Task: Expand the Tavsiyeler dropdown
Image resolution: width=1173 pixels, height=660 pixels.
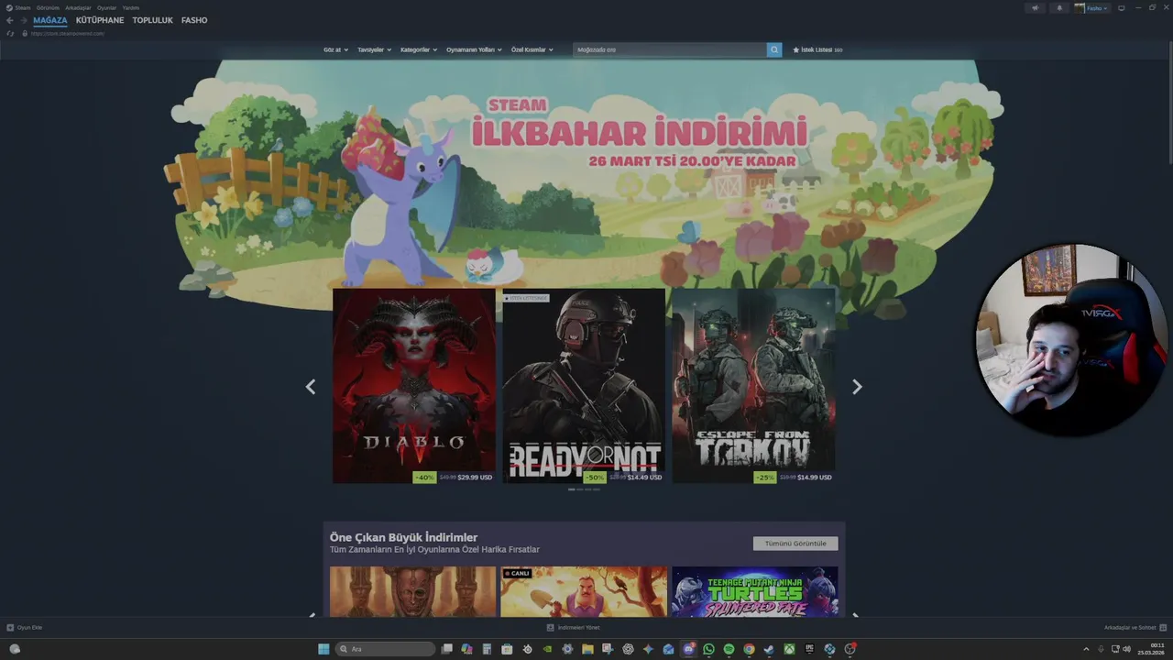Action: click(374, 49)
